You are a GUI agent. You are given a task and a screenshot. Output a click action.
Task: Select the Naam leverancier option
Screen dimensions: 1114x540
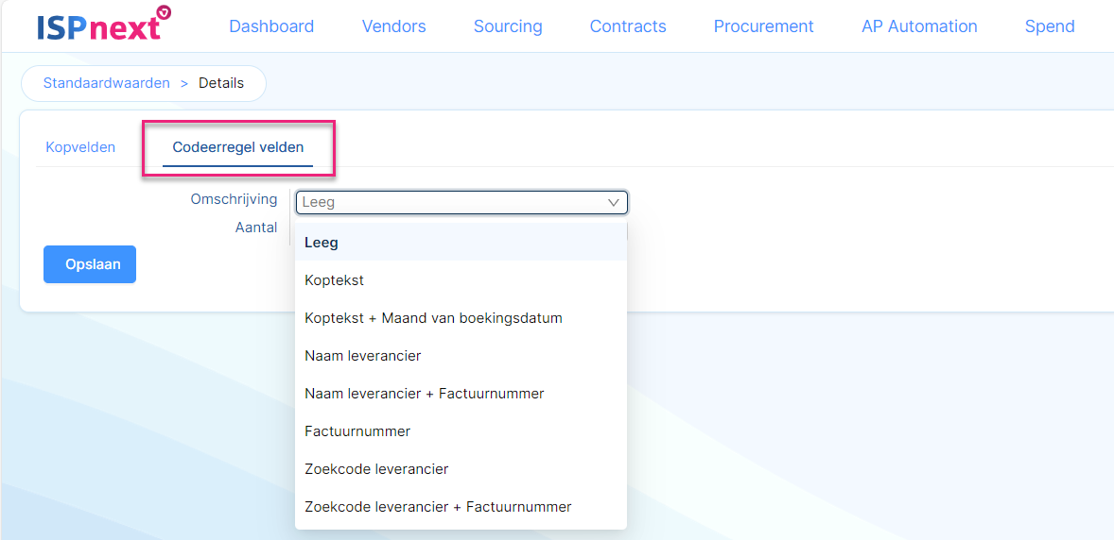pos(461,356)
